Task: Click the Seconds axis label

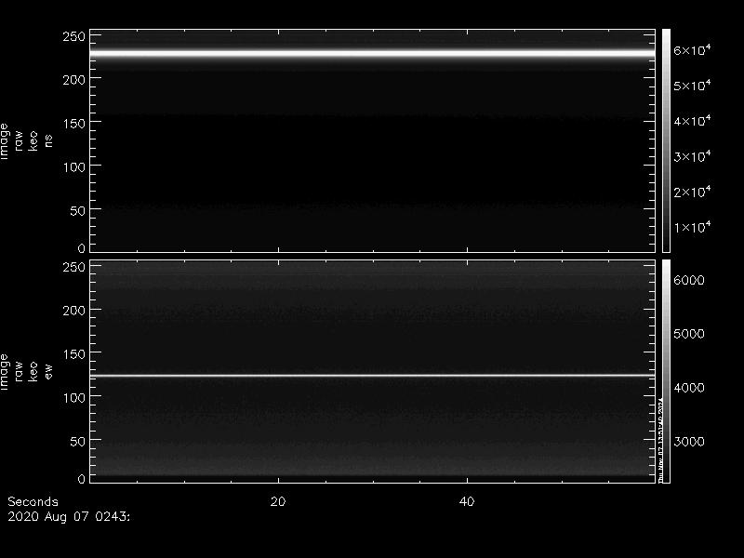Action: coord(33,501)
